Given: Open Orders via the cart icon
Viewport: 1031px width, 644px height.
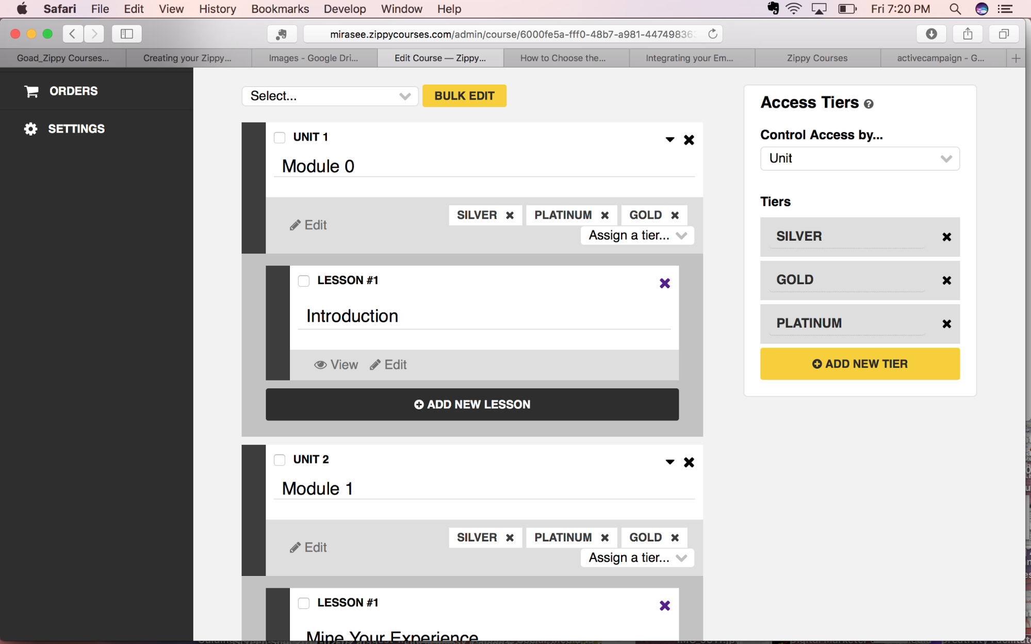Looking at the screenshot, I should click(x=31, y=91).
